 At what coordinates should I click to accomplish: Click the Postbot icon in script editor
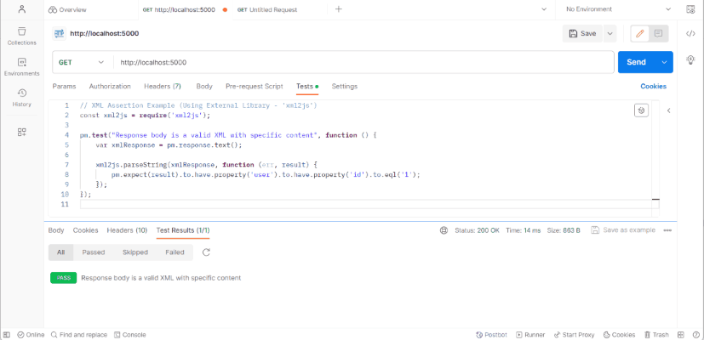[x=641, y=110]
